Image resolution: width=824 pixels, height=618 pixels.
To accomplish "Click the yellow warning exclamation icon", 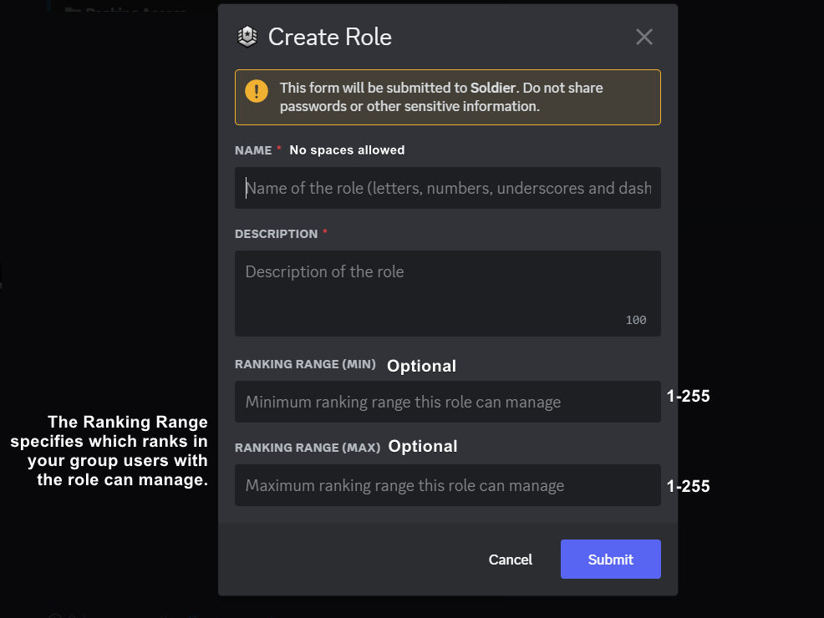I will click(x=257, y=91).
